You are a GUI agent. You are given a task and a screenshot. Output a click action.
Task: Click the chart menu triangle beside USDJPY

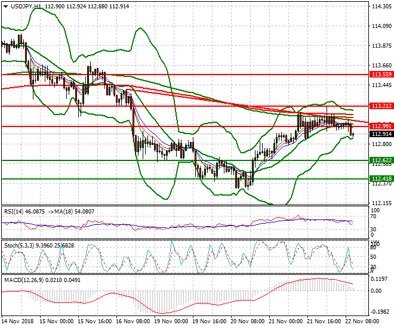click(6, 7)
